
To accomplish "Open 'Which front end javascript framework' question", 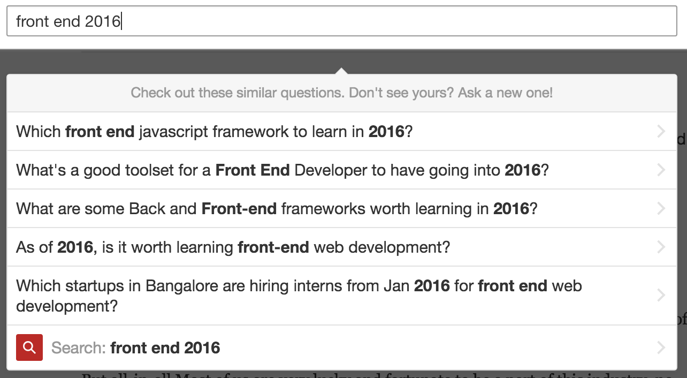I will pos(214,132).
